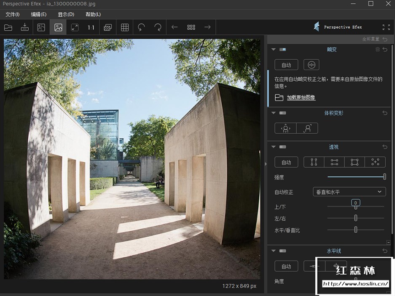Collapse the 水平线 horizon section
Viewport: 395px width, 296px height.
click(x=274, y=251)
